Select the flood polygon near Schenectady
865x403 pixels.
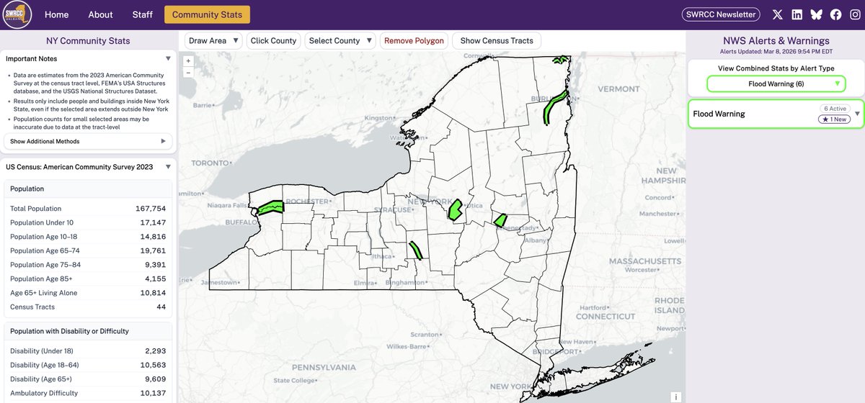(x=500, y=220)
